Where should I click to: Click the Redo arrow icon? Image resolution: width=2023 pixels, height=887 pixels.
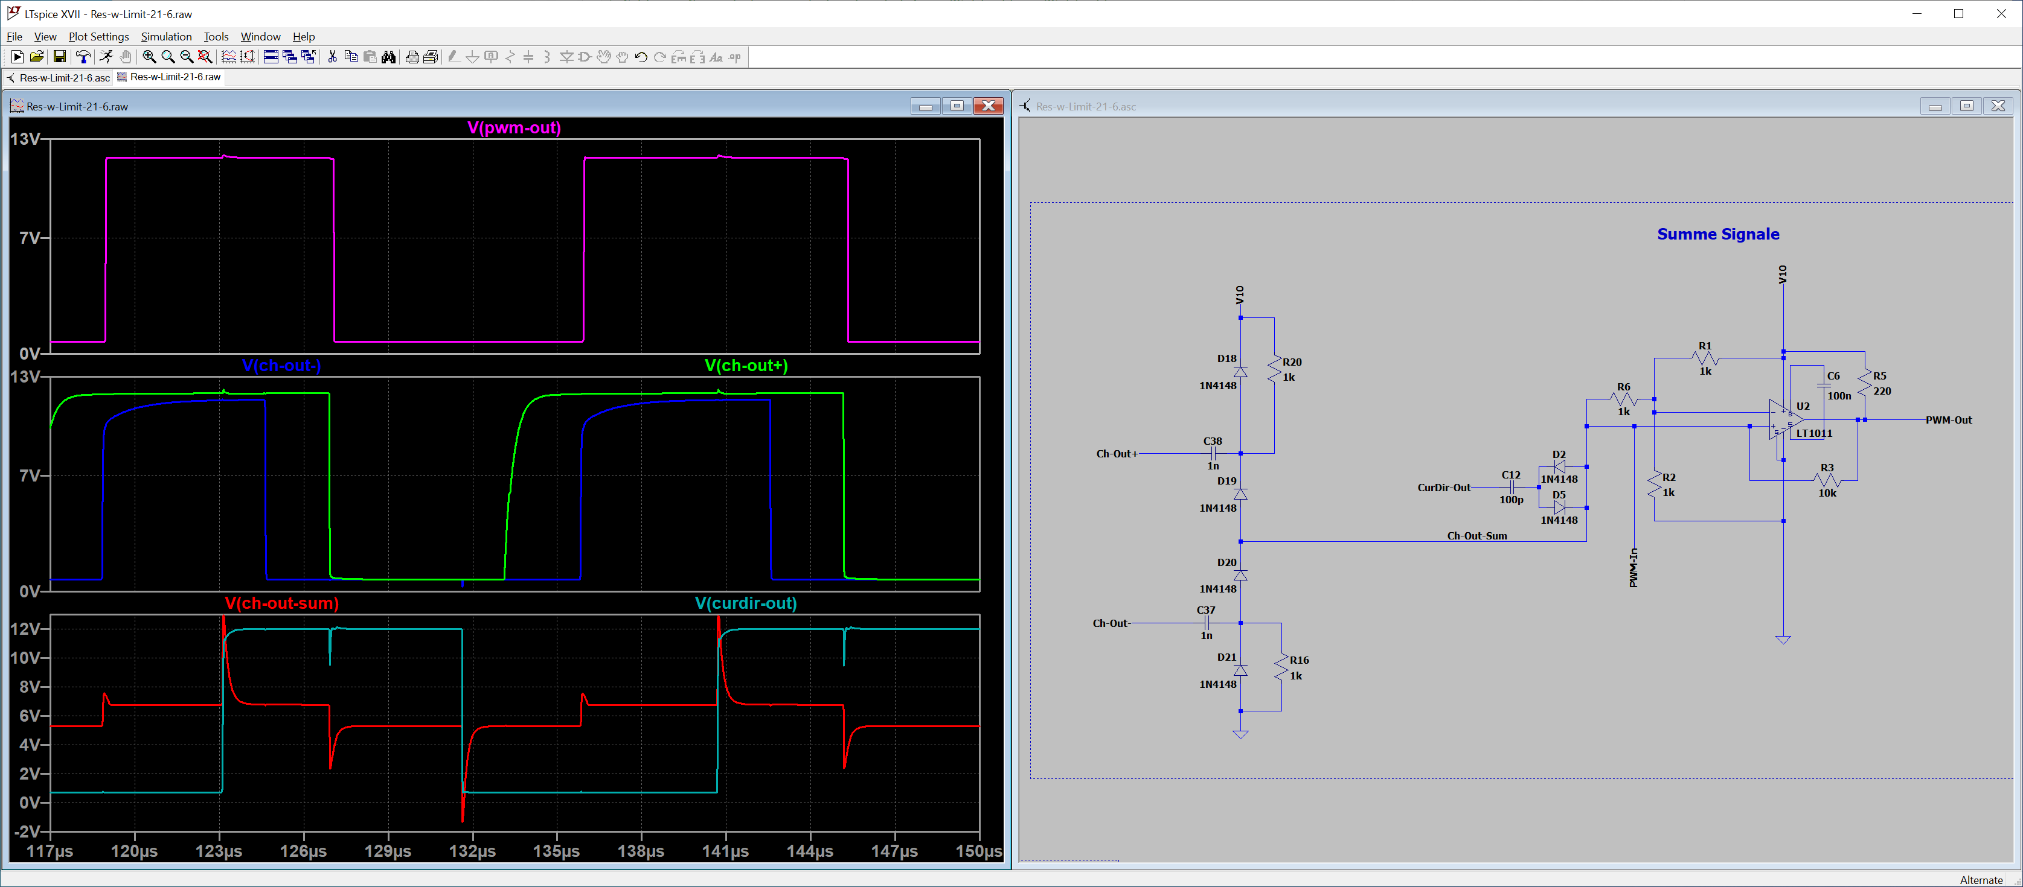[661, 57]
